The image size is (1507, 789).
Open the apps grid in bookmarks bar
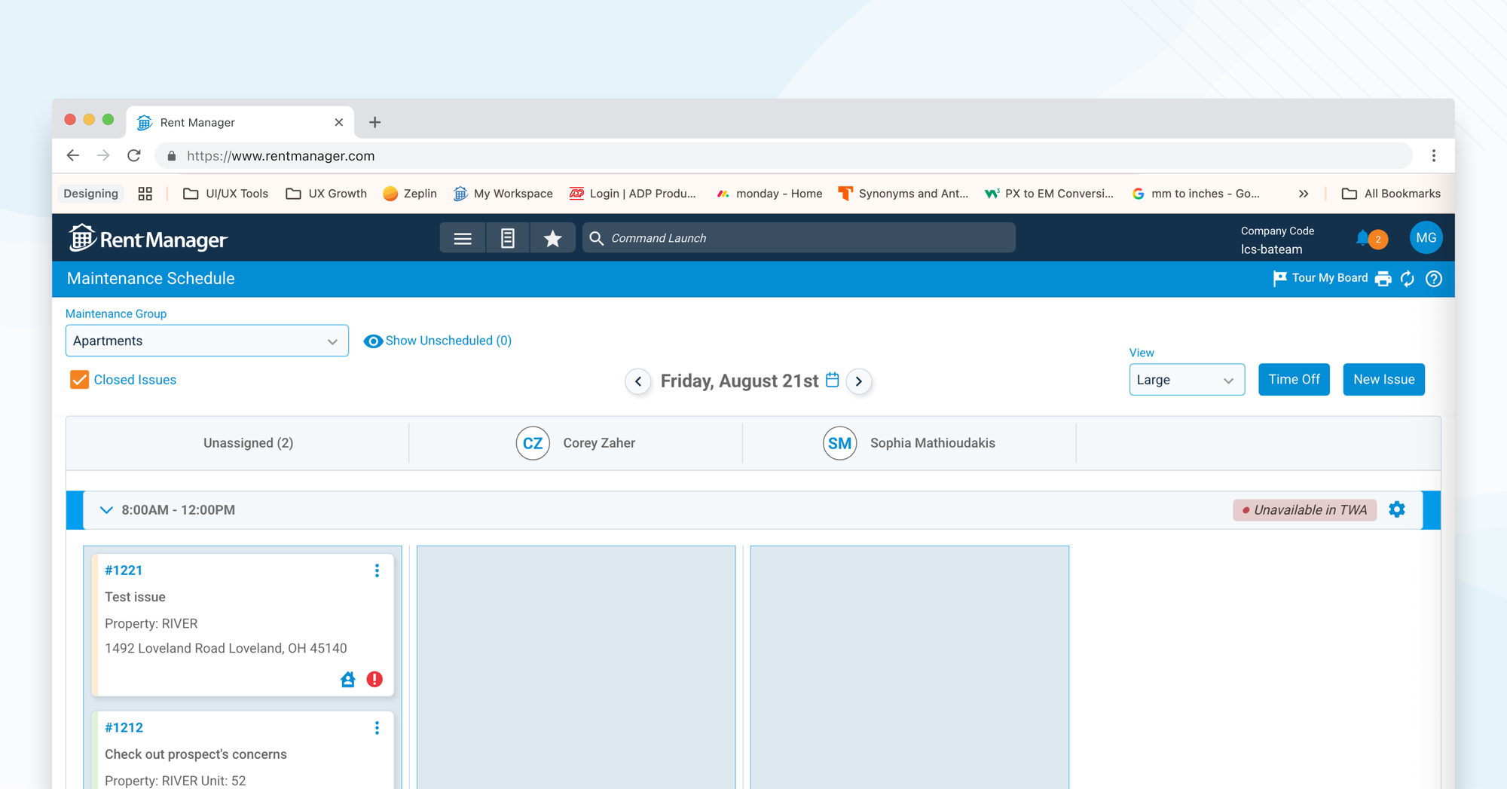145,194
